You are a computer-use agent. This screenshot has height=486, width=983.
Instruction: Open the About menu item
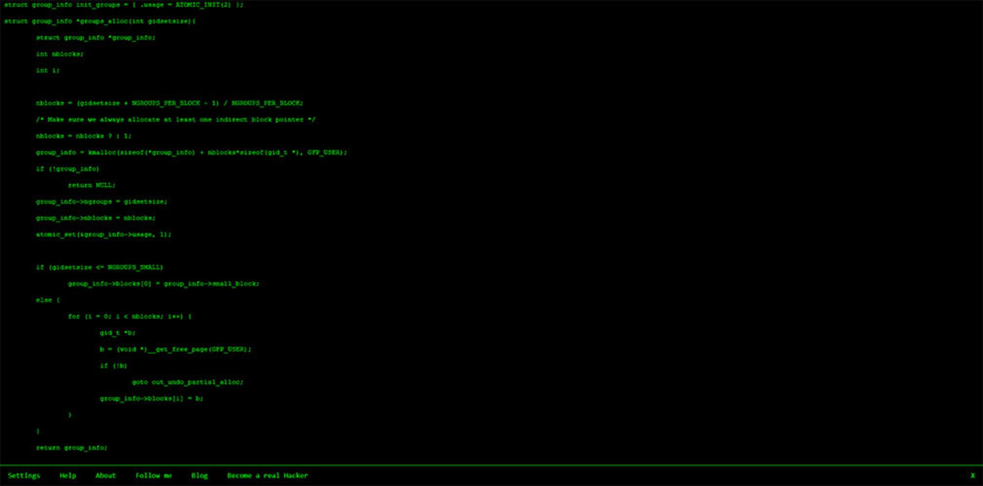[105, 475]
